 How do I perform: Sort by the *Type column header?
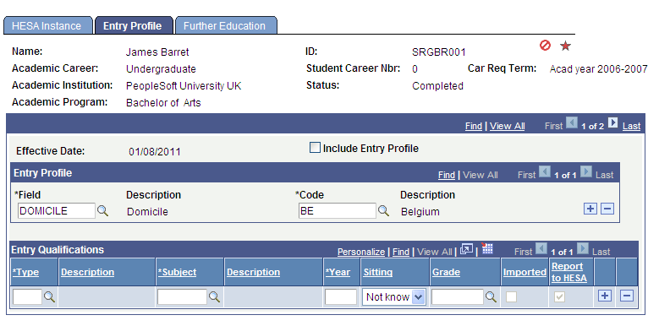point(25,272)
